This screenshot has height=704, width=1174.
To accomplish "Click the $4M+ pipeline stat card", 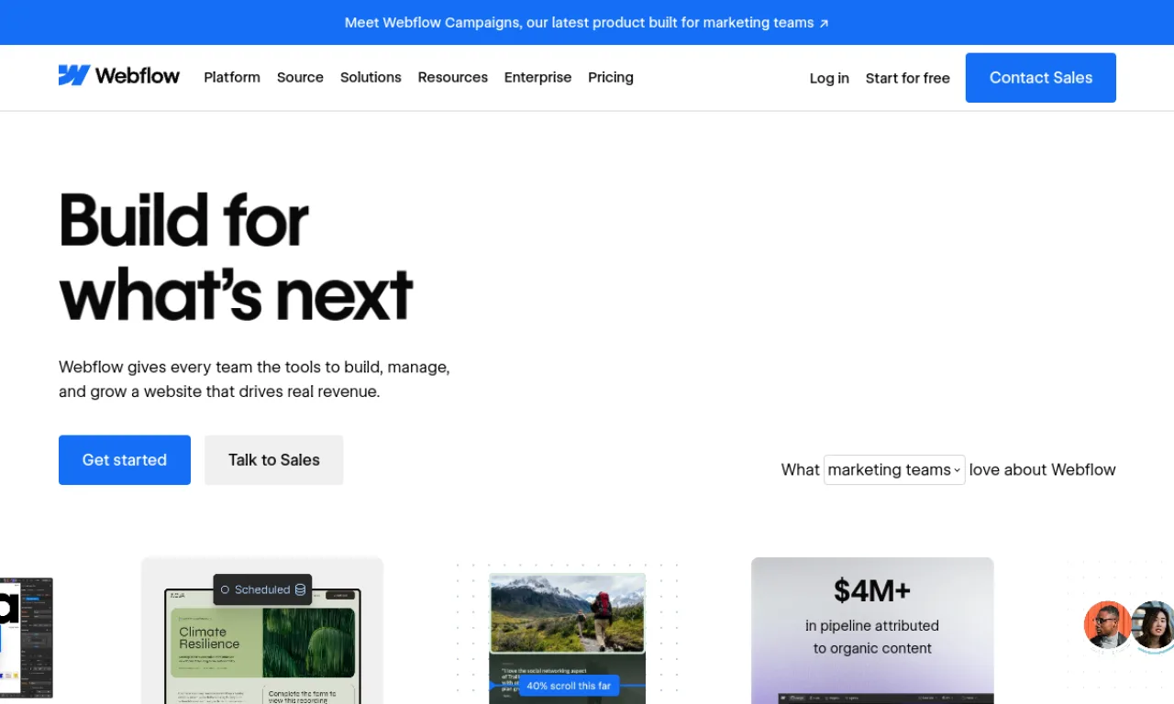I will (x=872, y=631).
